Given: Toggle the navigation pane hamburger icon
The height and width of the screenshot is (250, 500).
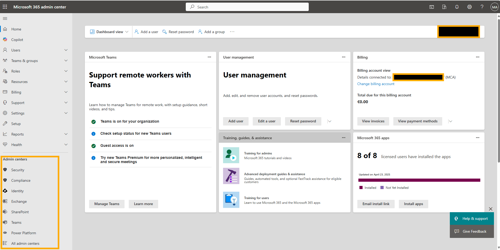Looking at the screenshot, I should (x=5, y=18).
